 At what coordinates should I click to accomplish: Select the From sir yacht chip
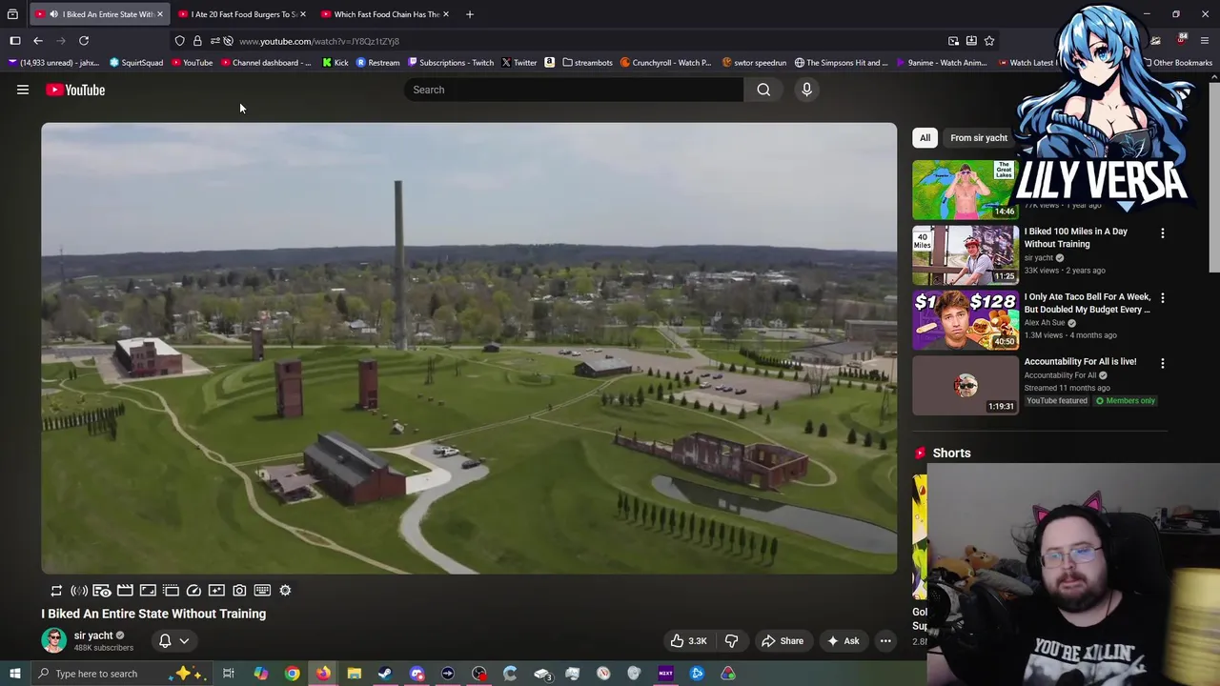point(978,137)
